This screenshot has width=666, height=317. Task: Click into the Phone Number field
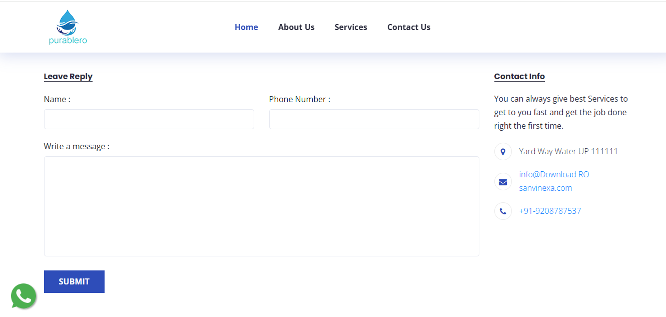(x=374, y=119)
